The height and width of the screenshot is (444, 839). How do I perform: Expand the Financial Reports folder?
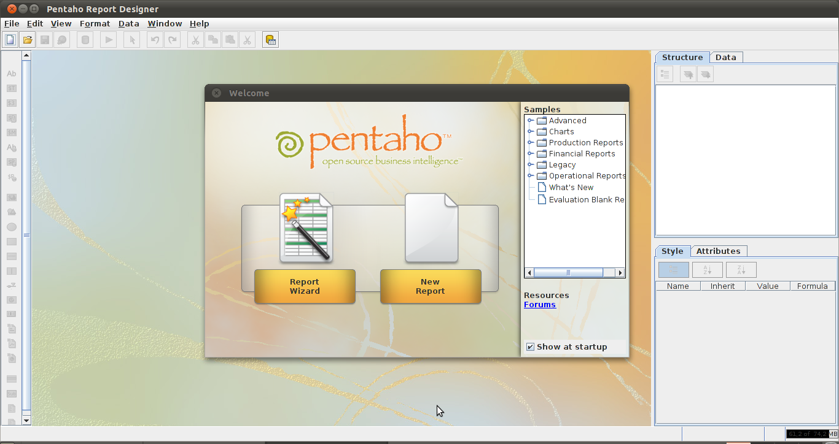coord(530,154)
